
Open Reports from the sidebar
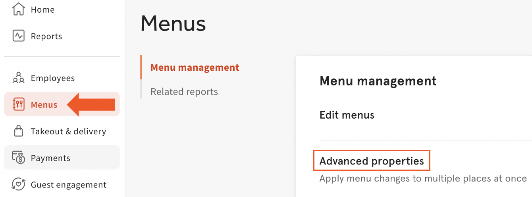(x=46, y=37)
